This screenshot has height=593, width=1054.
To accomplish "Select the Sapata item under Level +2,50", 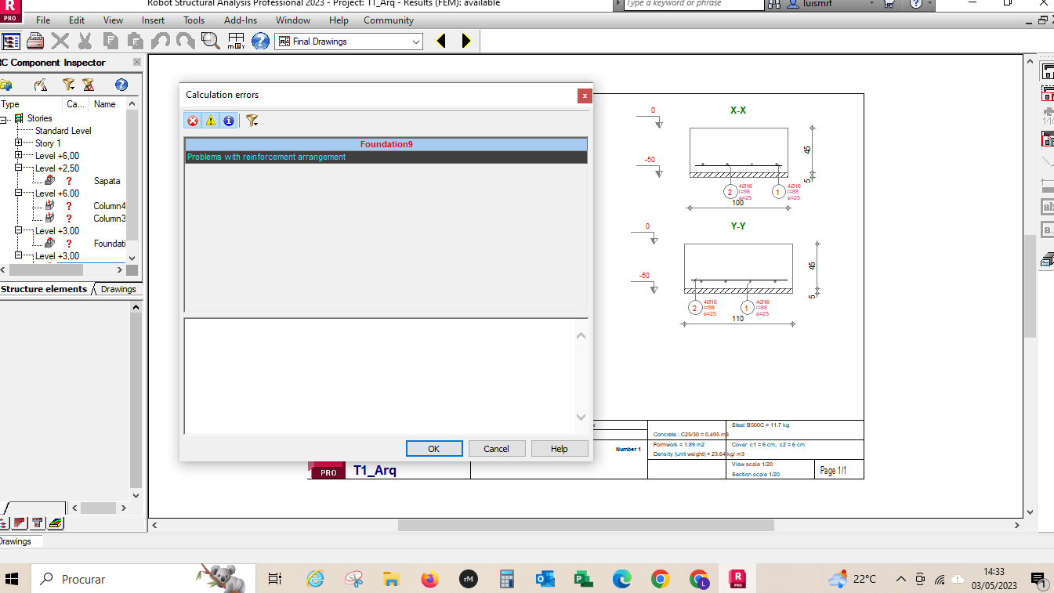I will point(107,180).
